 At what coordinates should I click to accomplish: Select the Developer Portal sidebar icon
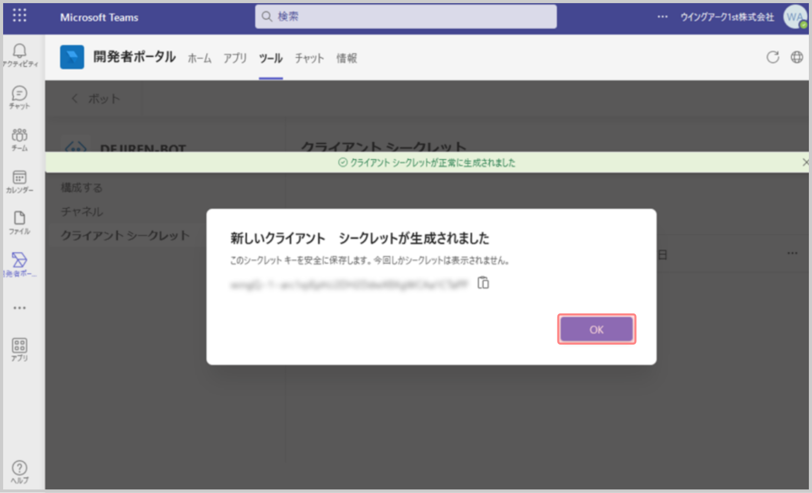pyautogui.click(x=20, y=264)
